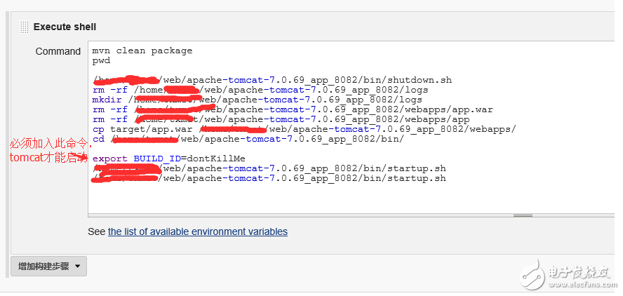Click the 'Execute shell' section title

(65, 27)
